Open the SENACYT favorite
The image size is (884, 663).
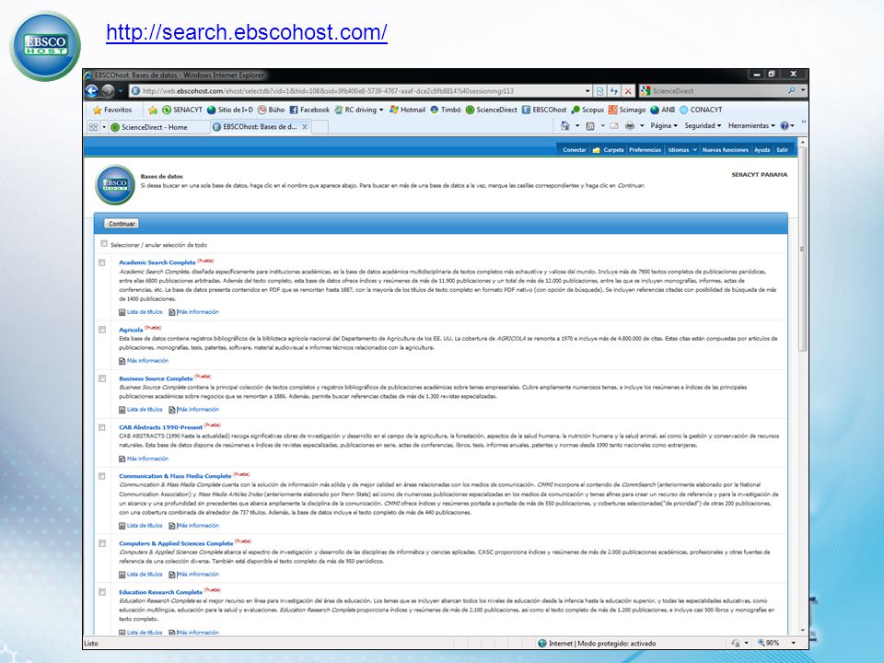pos(182,110)
